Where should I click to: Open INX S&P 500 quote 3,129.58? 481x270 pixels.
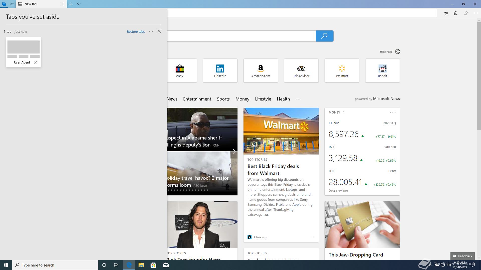tap(362, 154)
